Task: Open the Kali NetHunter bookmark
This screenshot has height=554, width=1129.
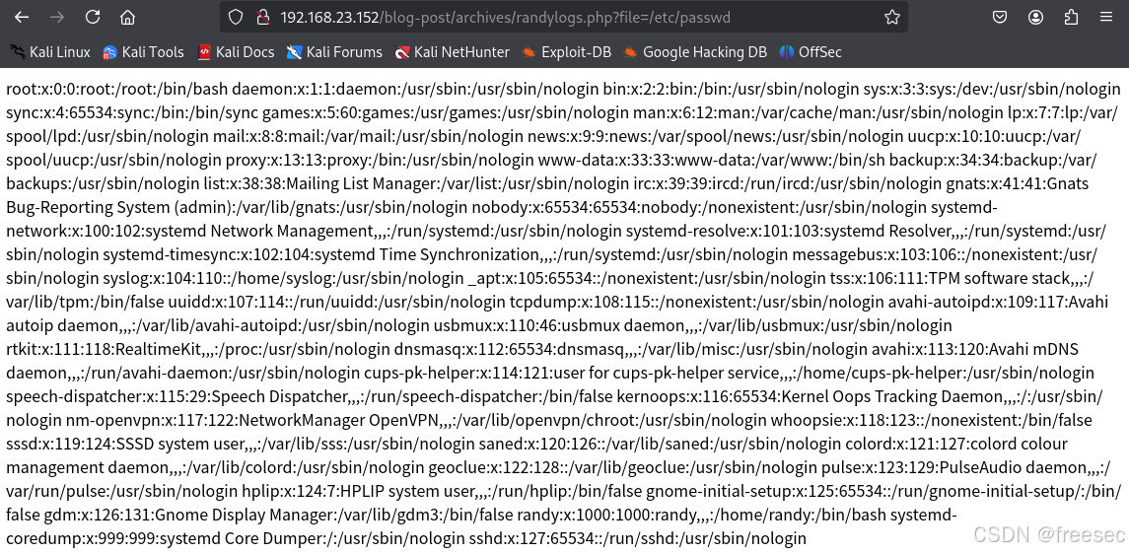Action: click(453, 52)
